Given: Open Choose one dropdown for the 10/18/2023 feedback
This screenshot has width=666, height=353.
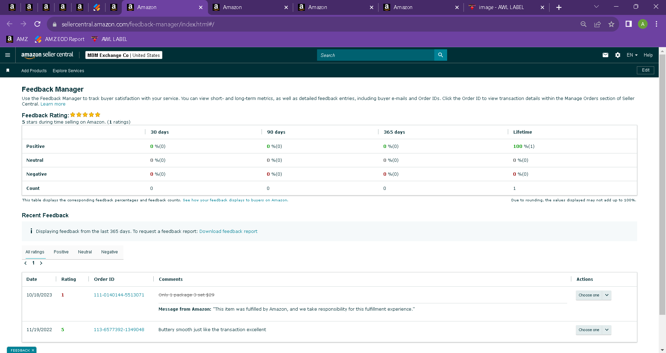Looking at the screenshot, I should coord(594,295).
